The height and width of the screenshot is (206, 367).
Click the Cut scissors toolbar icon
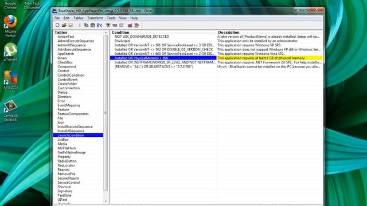80,25
